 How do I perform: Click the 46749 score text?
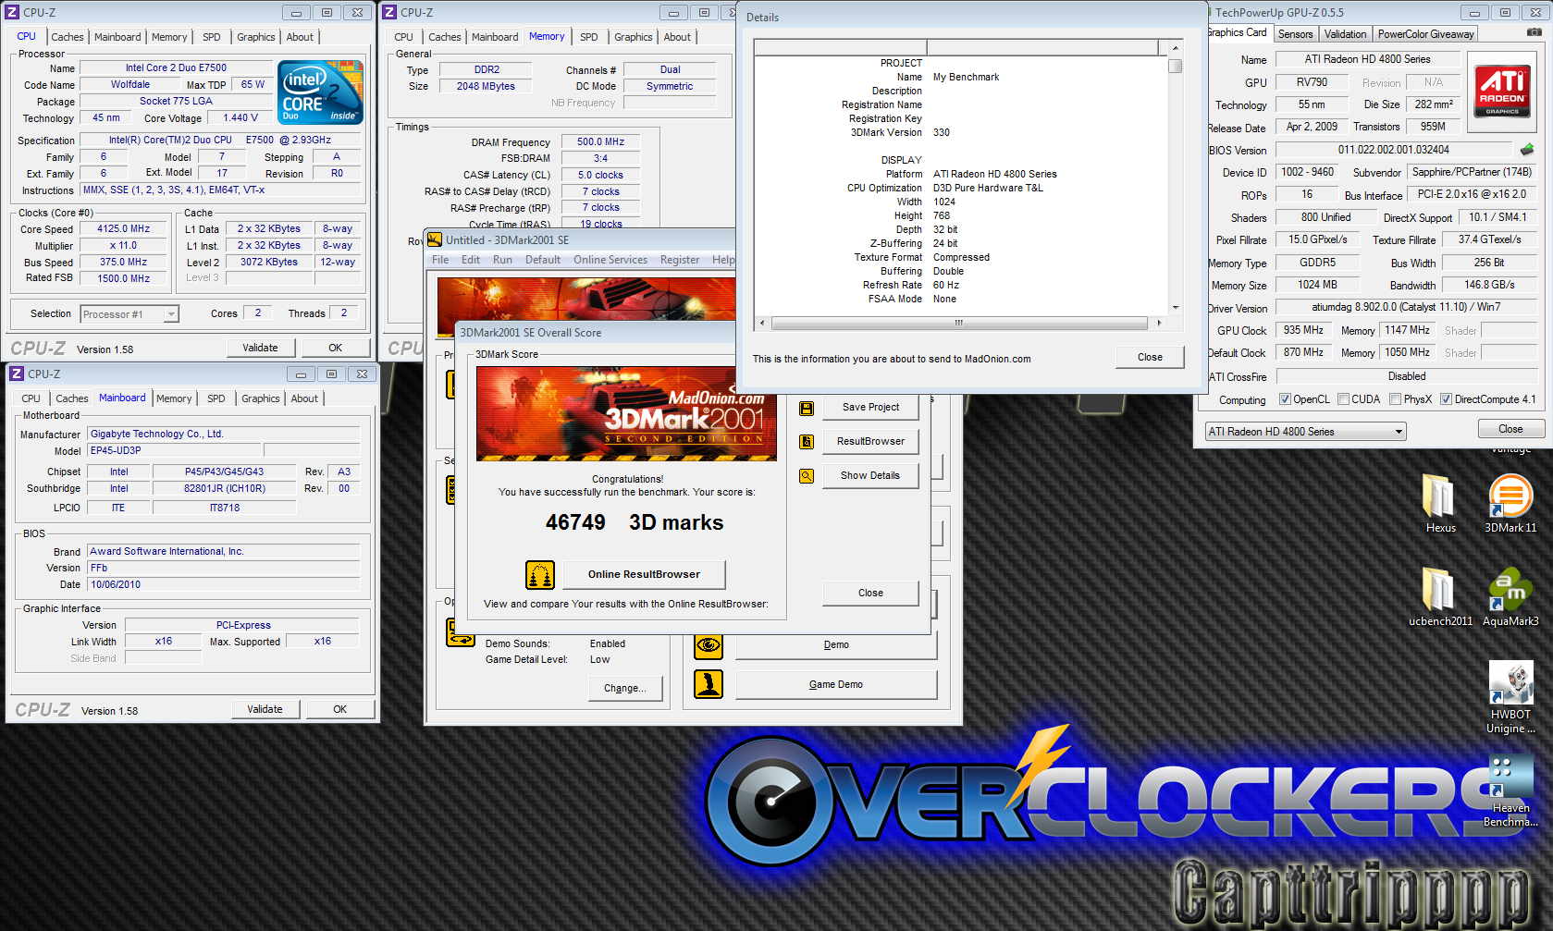[x=575, y=523]
